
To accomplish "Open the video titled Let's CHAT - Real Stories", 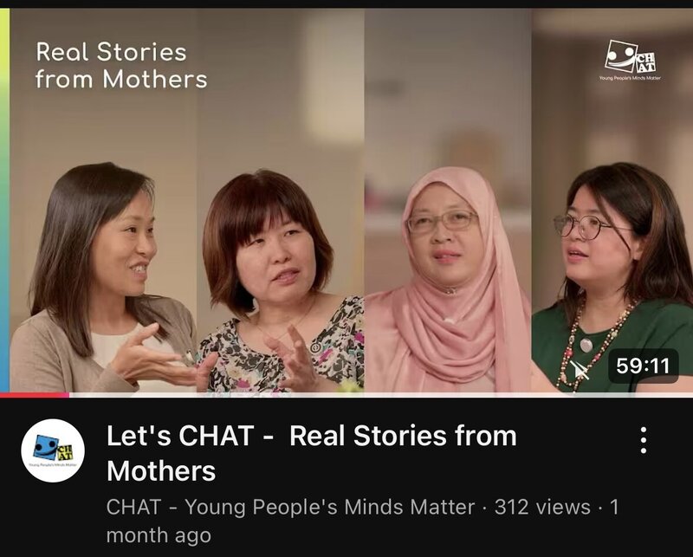I will [x=312, y=453].
